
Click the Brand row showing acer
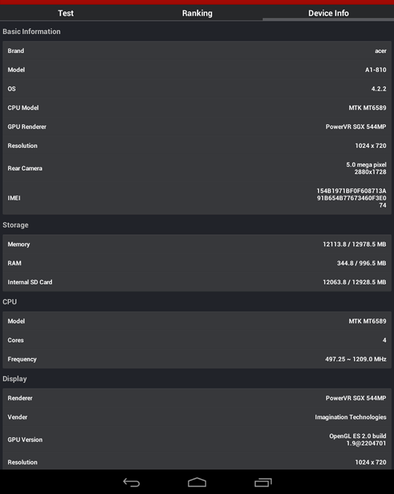click(197, 51)
